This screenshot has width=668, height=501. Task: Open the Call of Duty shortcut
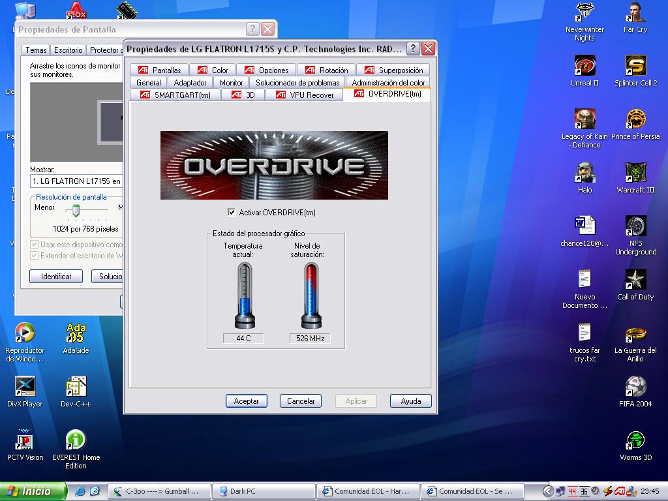point(635,280)
